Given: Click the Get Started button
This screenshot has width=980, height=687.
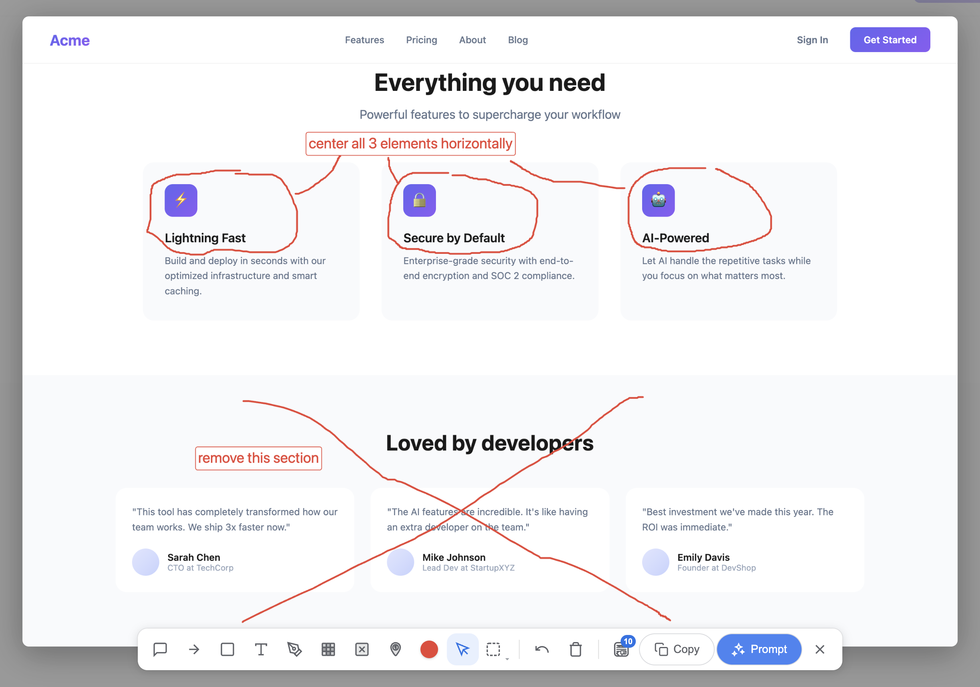Looking at the screenshot, I should (890, 39).
